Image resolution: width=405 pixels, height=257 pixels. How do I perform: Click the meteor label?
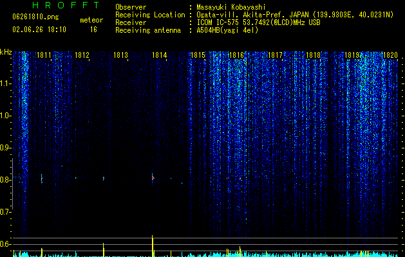point(91,20)
